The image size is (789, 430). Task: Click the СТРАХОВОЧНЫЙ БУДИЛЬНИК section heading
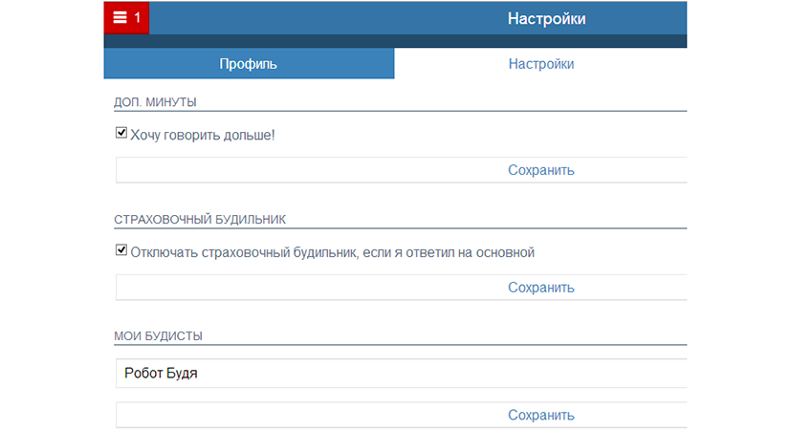point(200,219)
